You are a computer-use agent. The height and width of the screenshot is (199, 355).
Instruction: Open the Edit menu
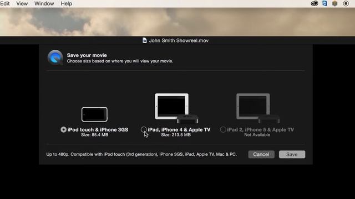click(5, 4)
